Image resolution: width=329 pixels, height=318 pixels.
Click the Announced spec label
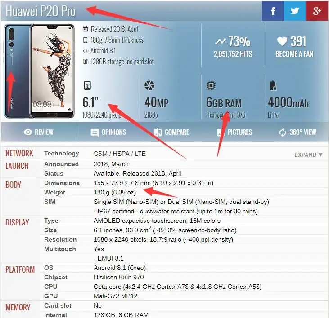coord(61,164)
